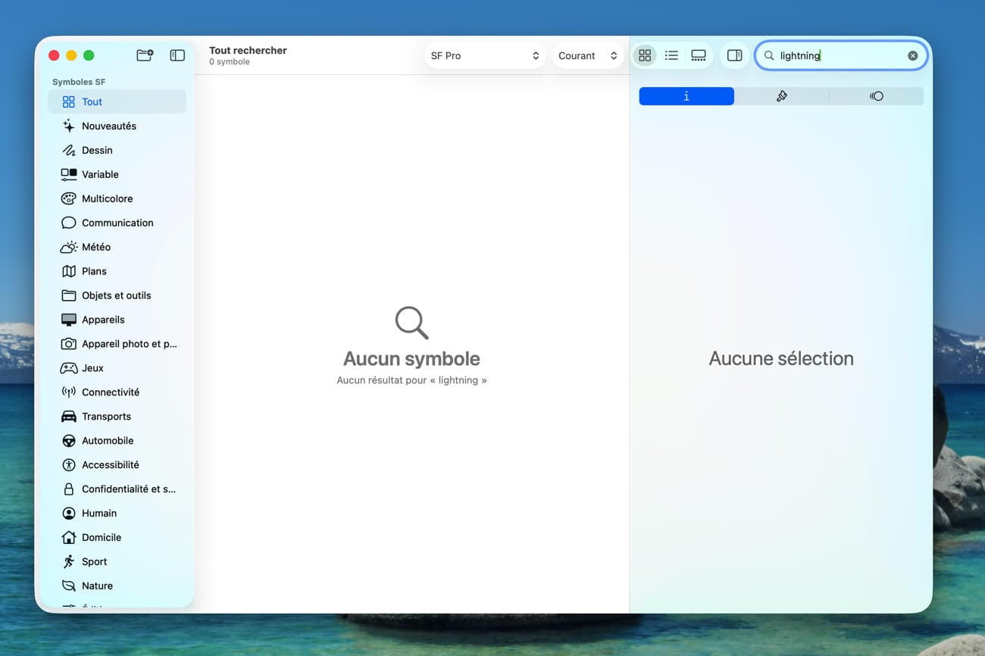Viewport: 985px width, 656px height.
Task: Select the Météo category in the sidebar
Action: [96, 246]
